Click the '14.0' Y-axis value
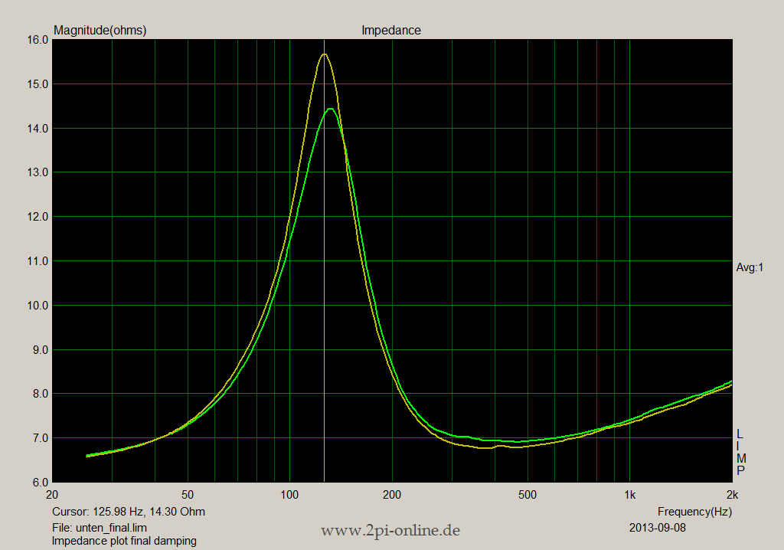Viewport: 784px width, 550px height. point(38,129)
